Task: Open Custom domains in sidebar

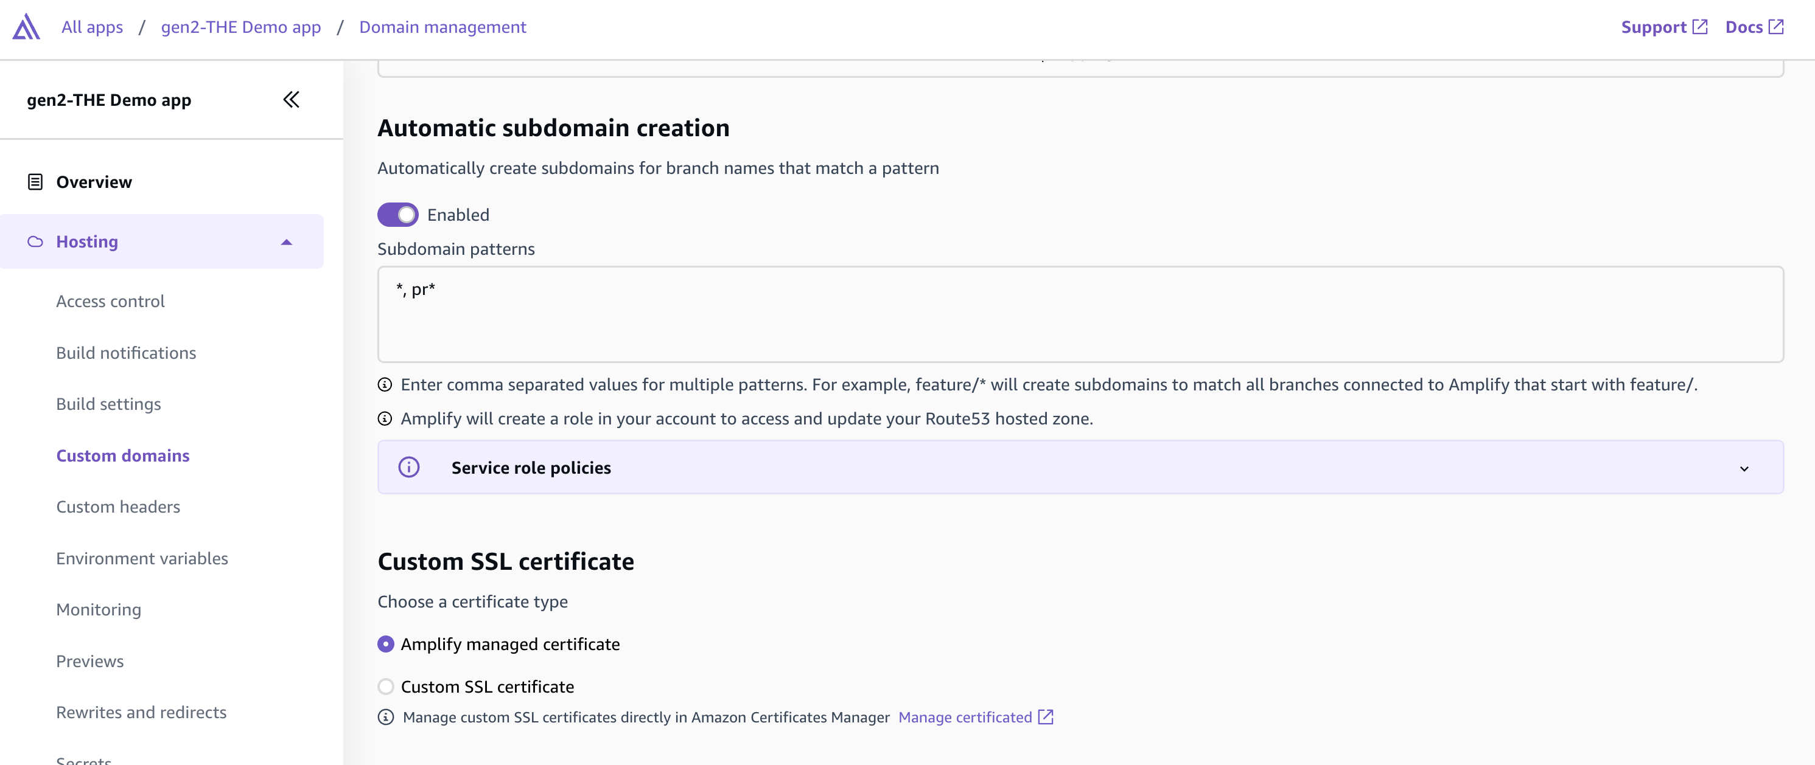Action: click(x=122, y=455)
